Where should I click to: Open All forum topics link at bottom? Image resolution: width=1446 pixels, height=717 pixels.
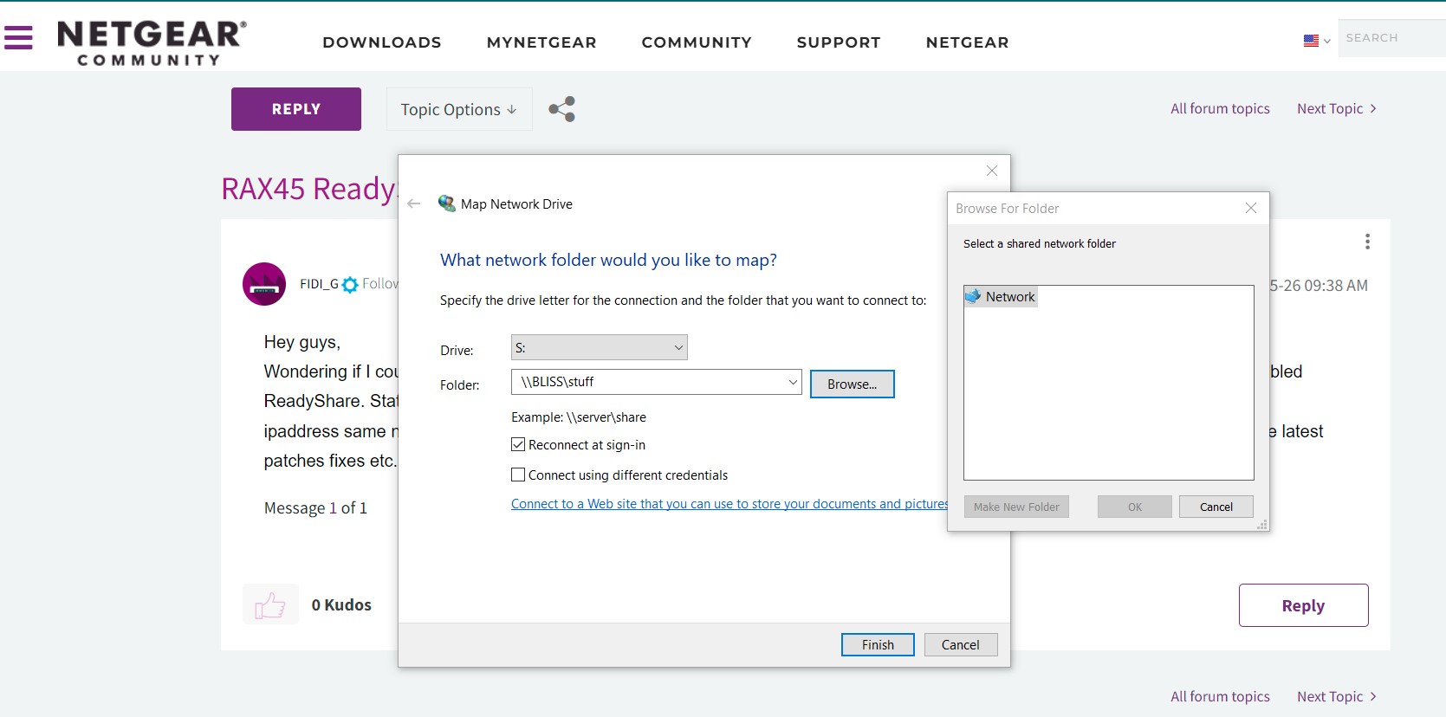click(x=1220, y=696)
